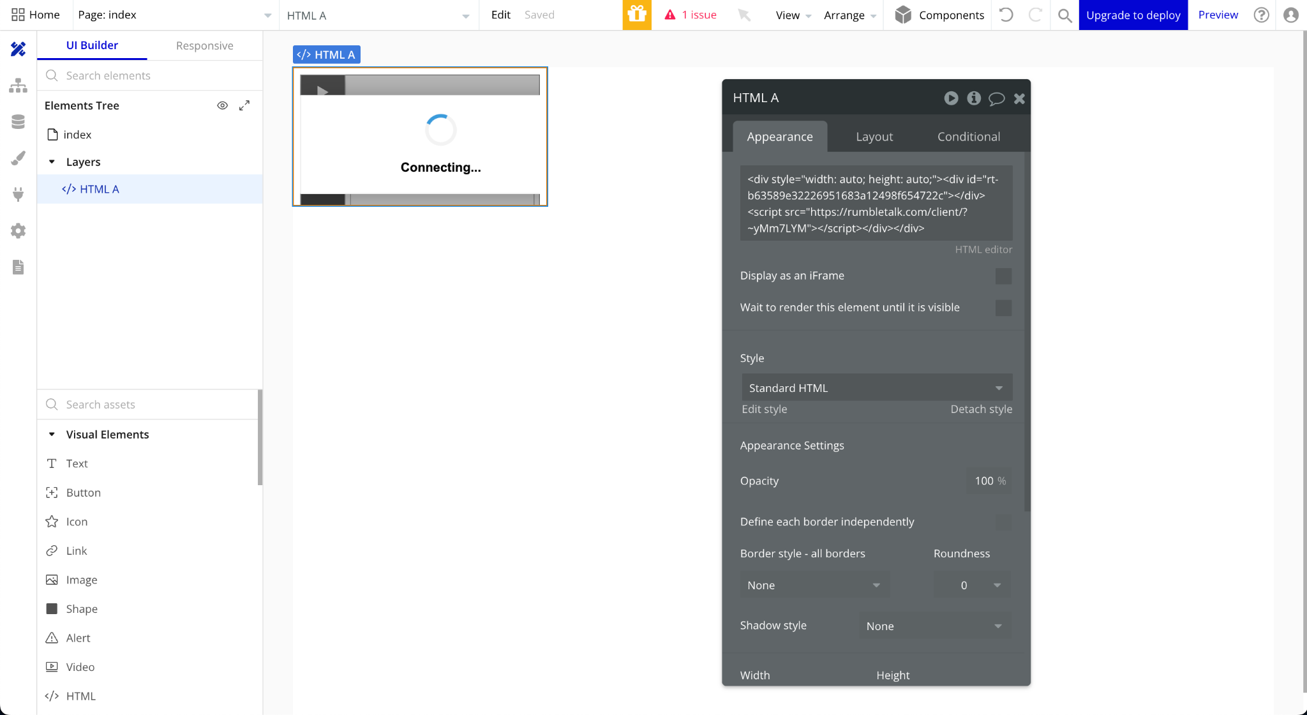Open the Plugins plug icon tab
This screenshot has height=715, width=1307.
pyautogui.click(x=18, y=194)
